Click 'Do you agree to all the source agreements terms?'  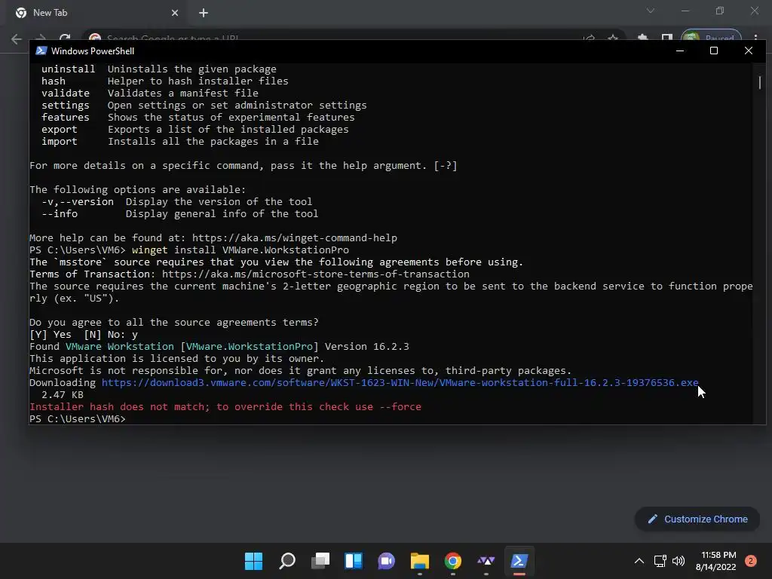174,323
